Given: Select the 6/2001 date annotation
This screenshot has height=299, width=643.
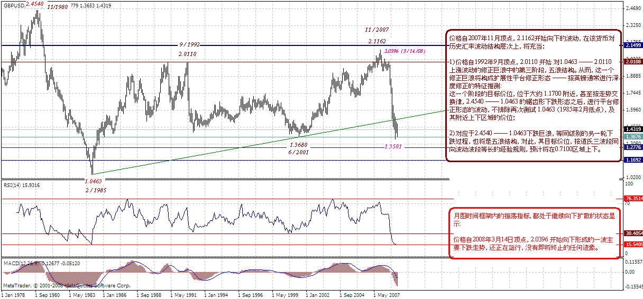Looking at the screenshot, I should (298, 152).
